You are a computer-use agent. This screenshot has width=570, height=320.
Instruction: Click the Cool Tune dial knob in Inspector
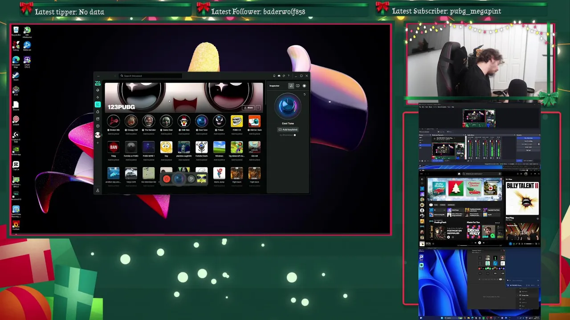pyautogui.click(x=288, y=106)
